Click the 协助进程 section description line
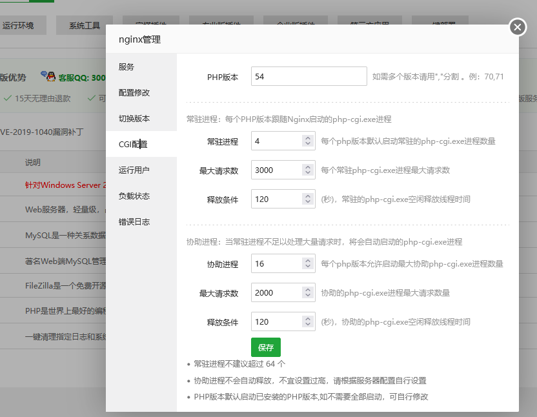Image resolution: width=537 pixels, height=417 pixels. 324,242
